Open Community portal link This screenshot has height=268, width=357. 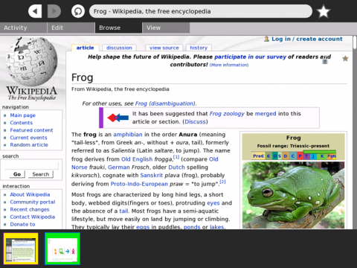(x=33, y=202)
